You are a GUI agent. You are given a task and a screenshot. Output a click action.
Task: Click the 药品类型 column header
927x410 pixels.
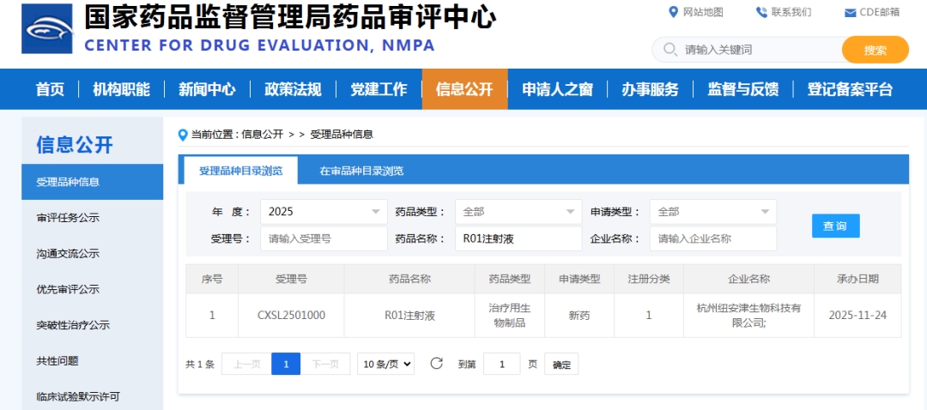(x=510, y=279)
